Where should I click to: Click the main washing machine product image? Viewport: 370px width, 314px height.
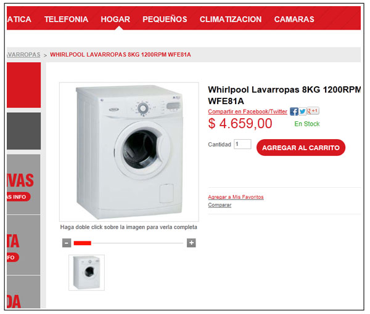(x=129, y=152)
